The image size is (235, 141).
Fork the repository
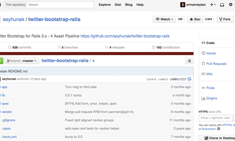pyautogui.click(x=225, y=19)
